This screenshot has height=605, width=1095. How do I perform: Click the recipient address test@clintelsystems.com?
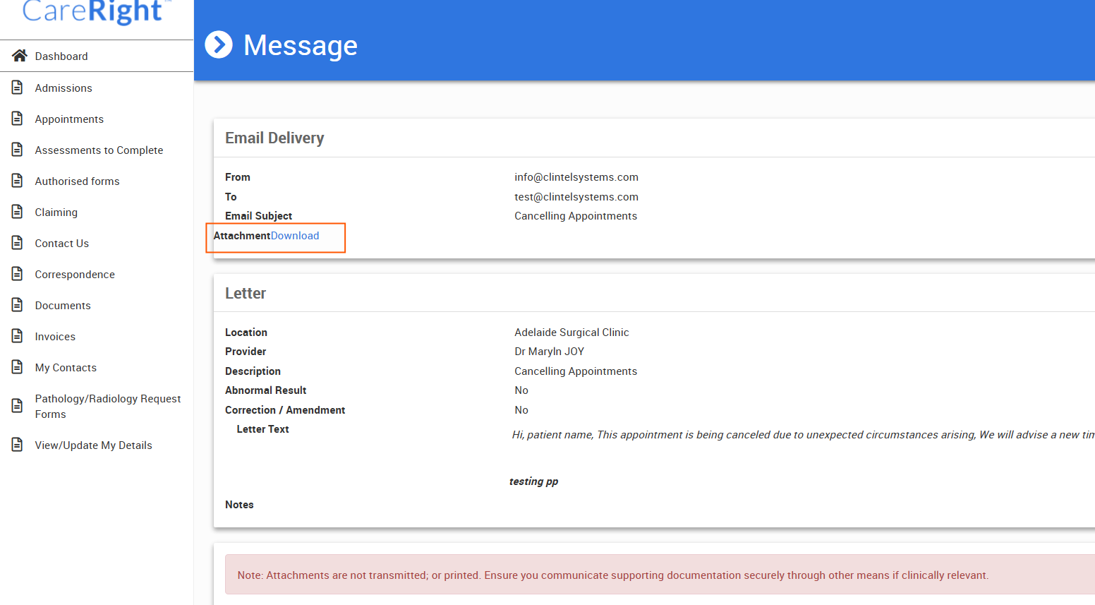[576, 197]
